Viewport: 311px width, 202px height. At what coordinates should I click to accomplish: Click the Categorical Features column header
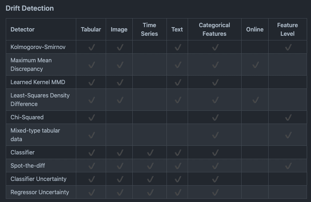(x=215, y=30)
